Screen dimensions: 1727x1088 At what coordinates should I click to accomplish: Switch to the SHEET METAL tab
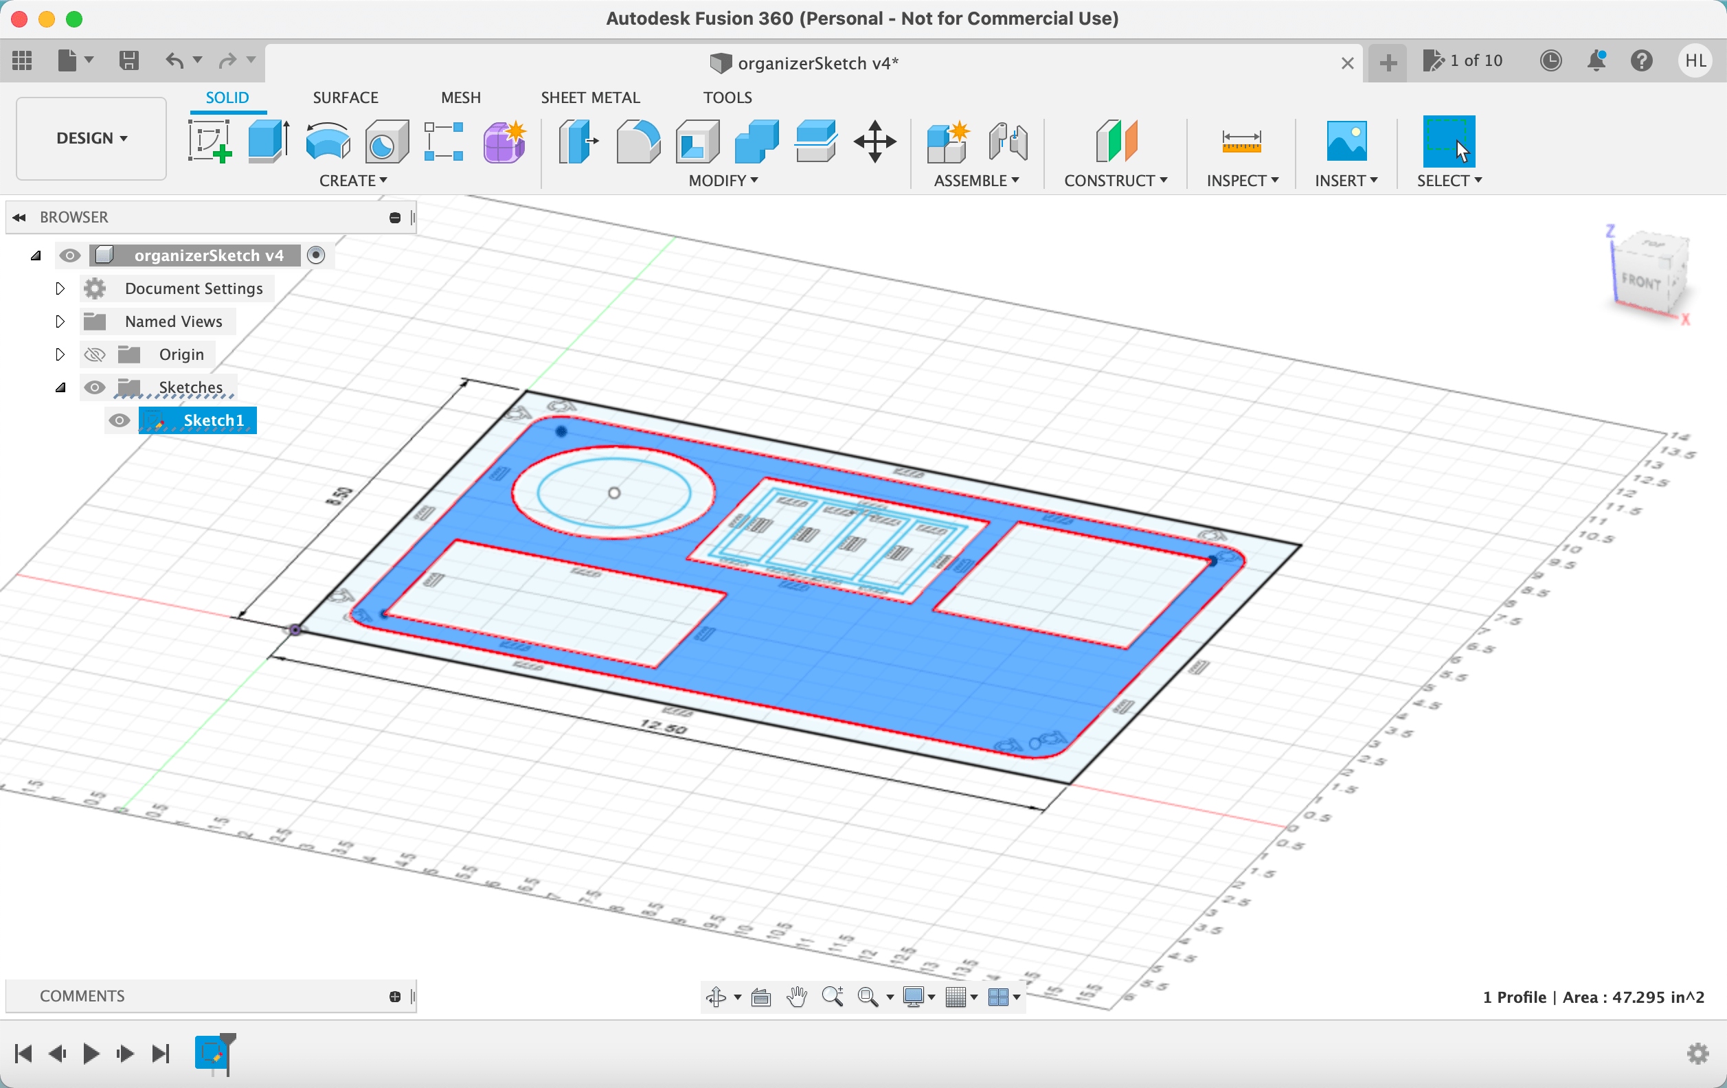589,98
